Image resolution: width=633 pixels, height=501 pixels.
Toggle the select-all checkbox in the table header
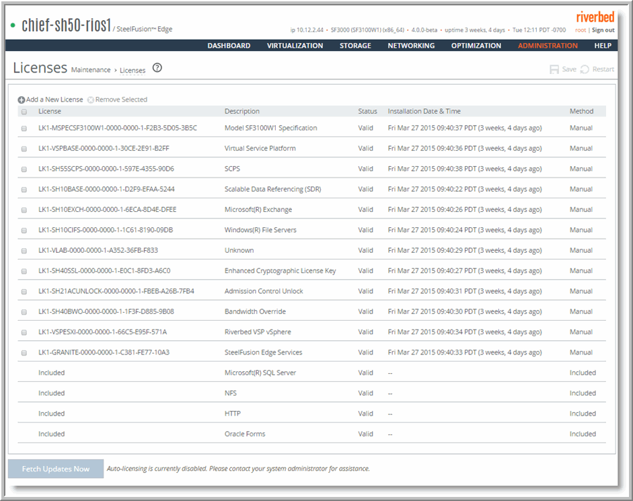tap(24, 112)
